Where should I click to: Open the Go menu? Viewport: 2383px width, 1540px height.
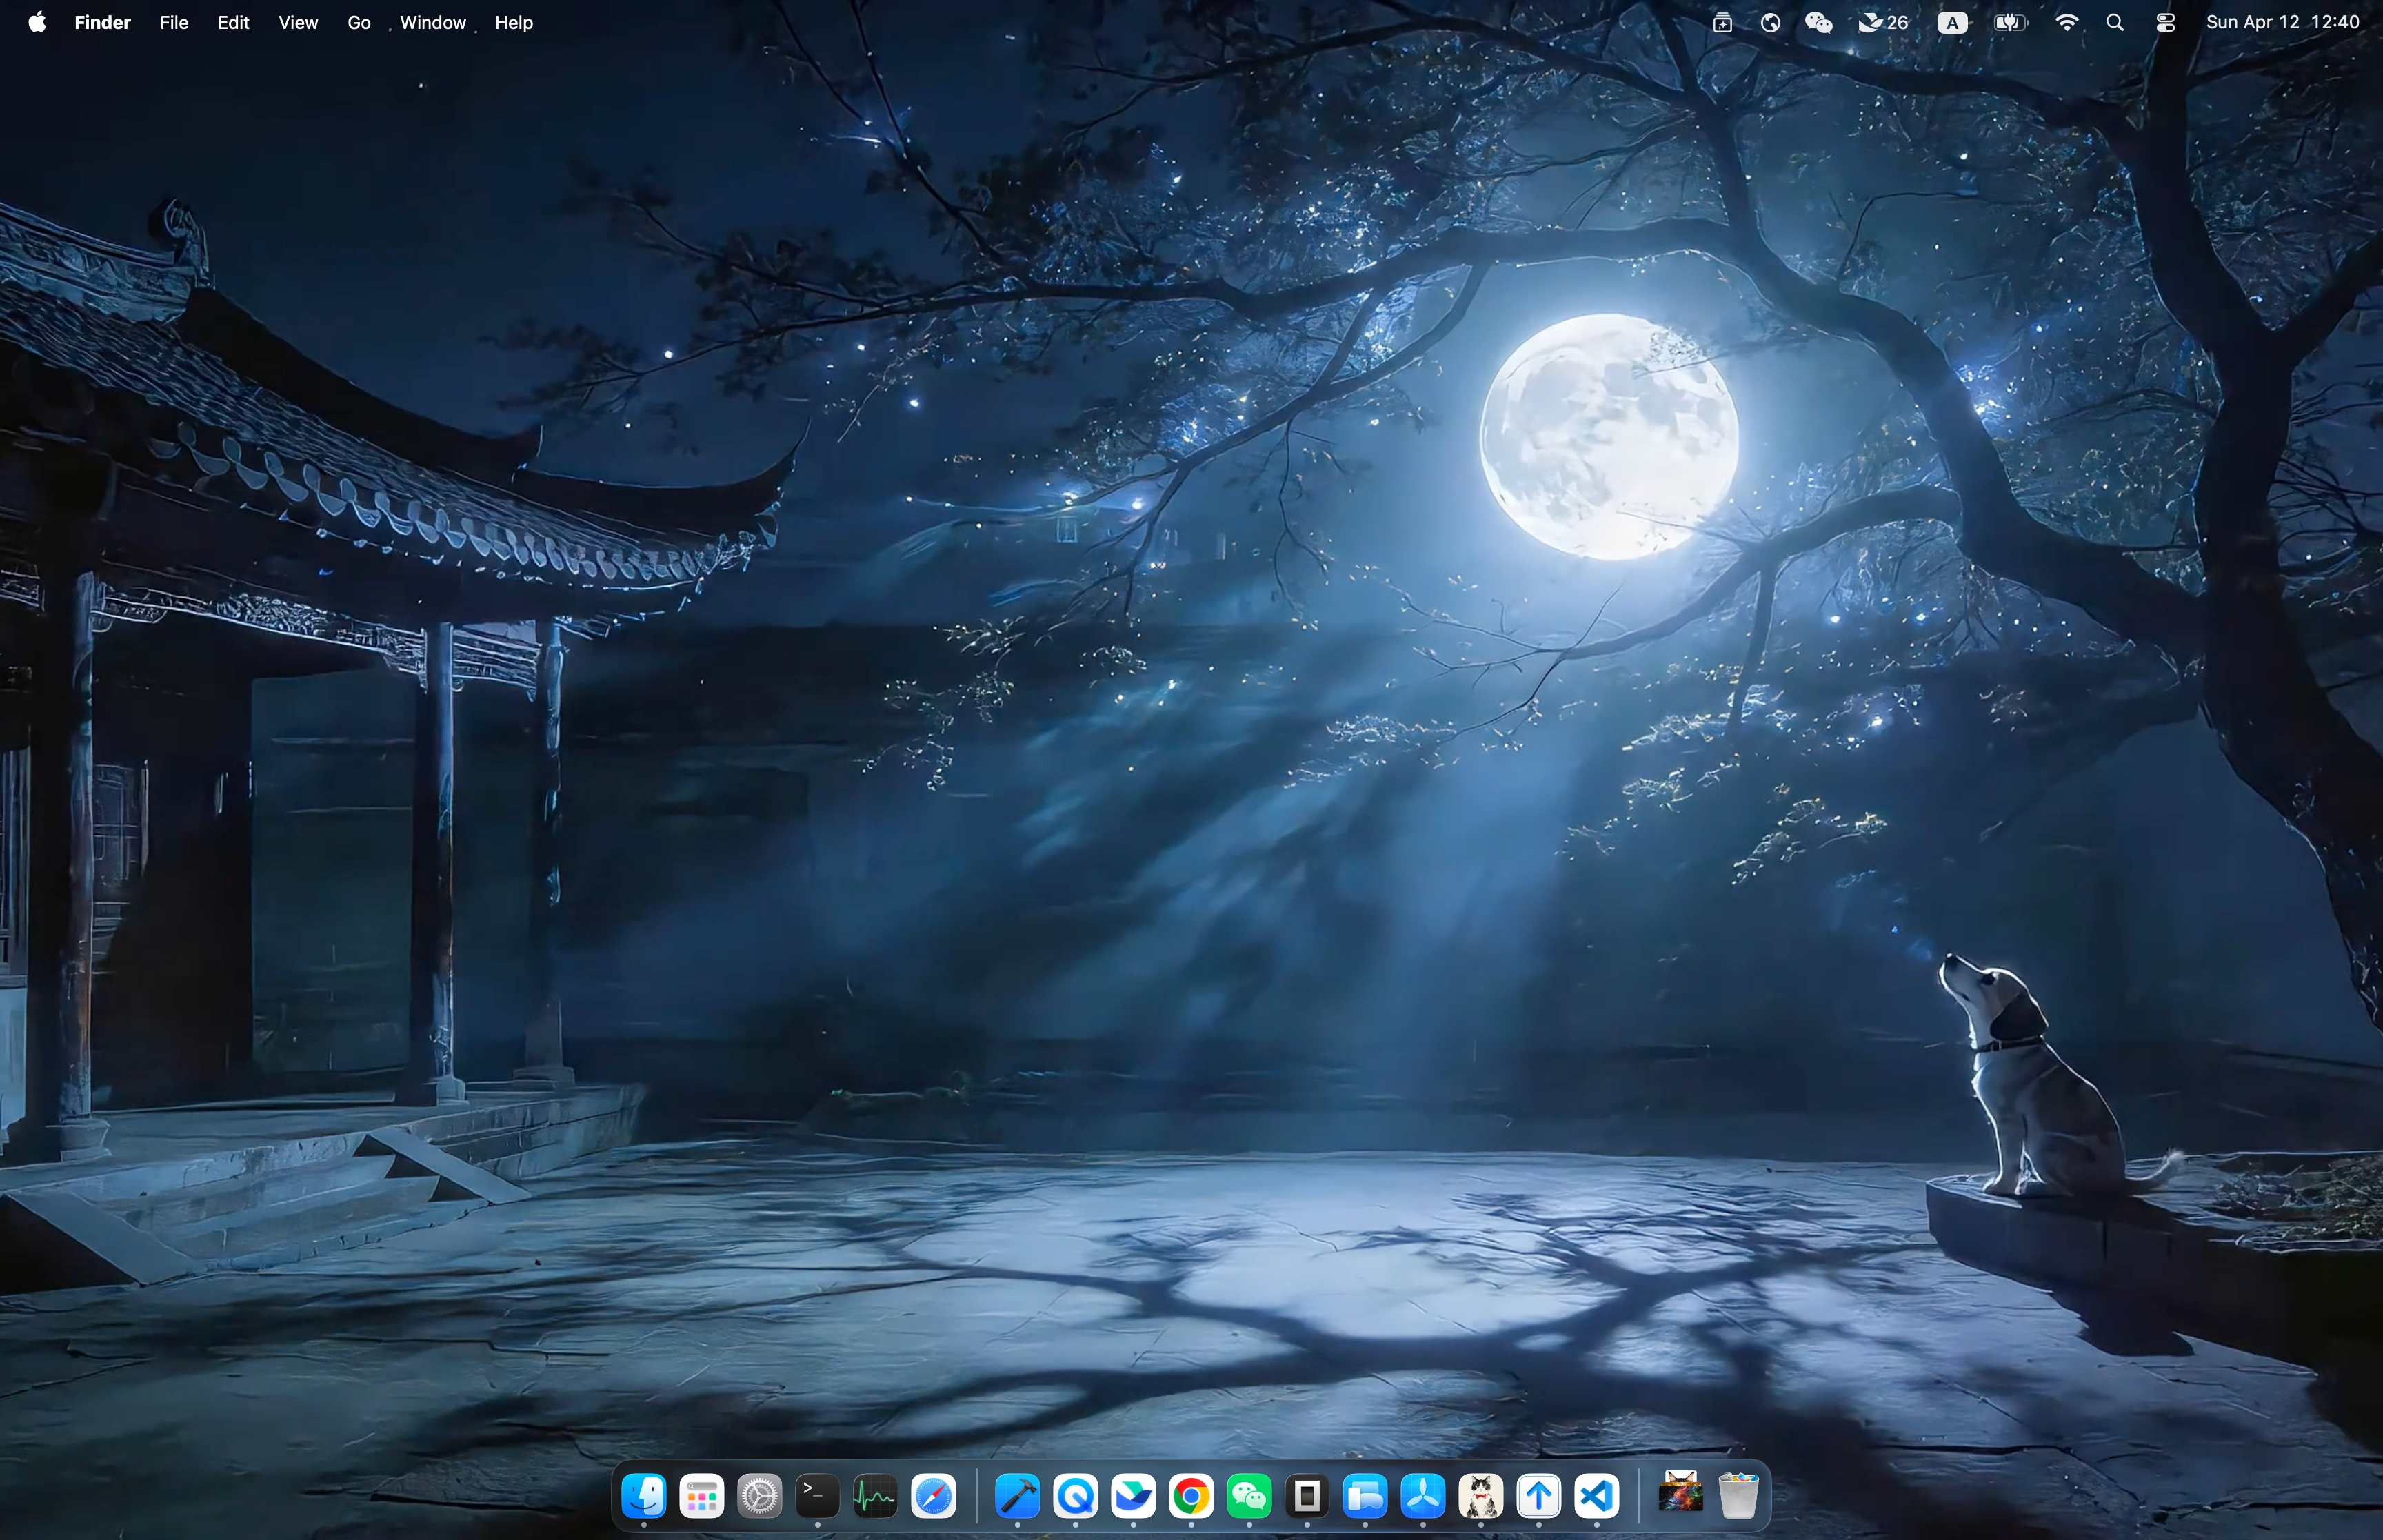[359, 22]
